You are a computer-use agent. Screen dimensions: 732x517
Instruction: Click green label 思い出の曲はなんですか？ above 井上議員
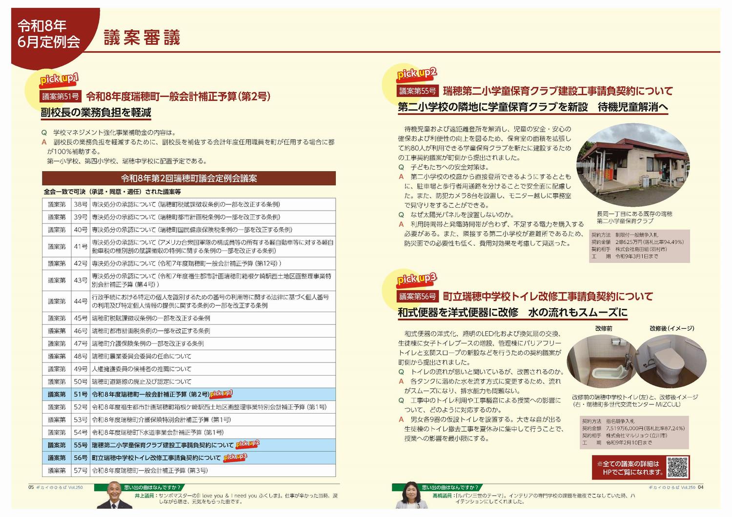(152, 487)
